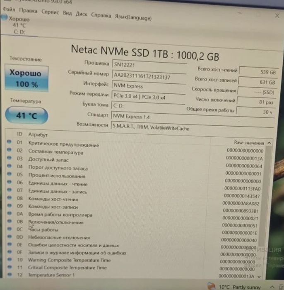Select row Составная температура

pos(135,154)
